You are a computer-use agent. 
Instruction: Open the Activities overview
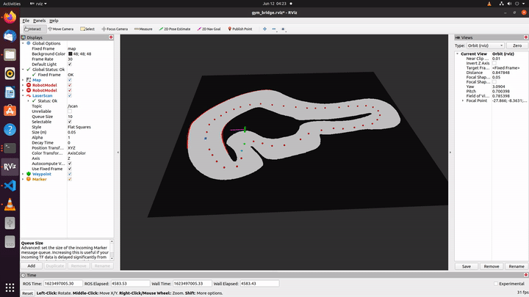tap(12, 4)
